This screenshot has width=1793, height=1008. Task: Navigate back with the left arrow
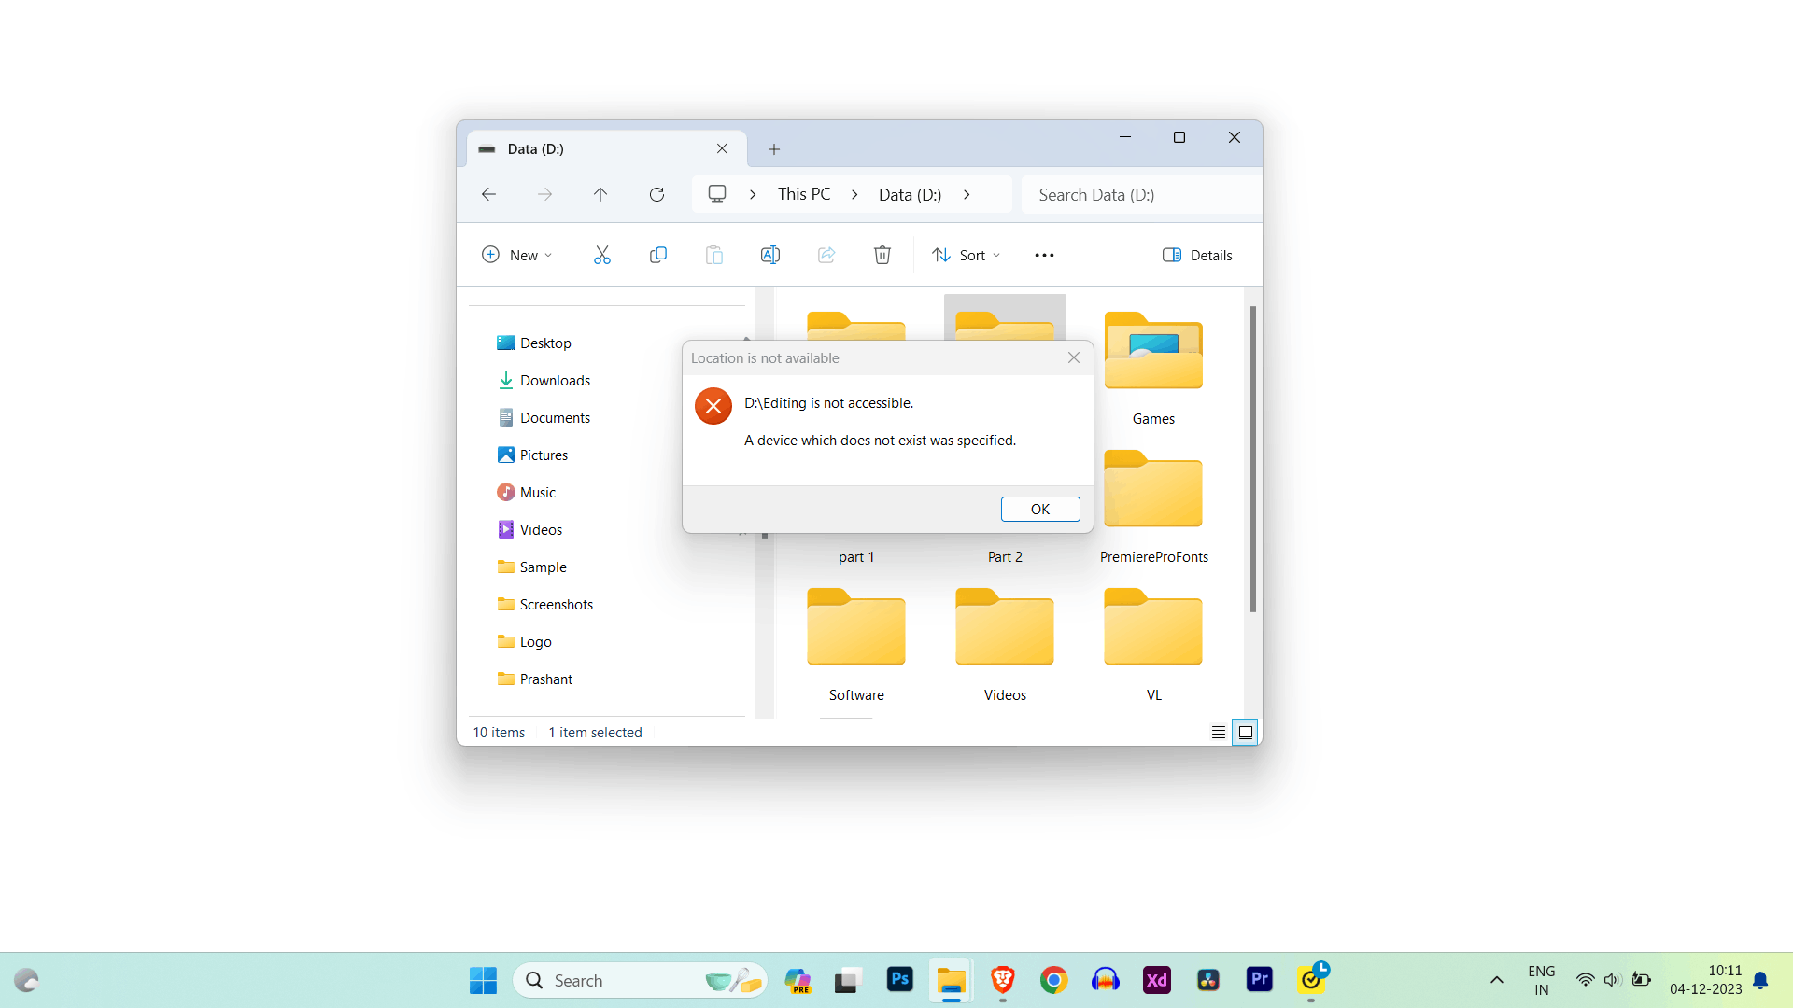coord(488,194)
